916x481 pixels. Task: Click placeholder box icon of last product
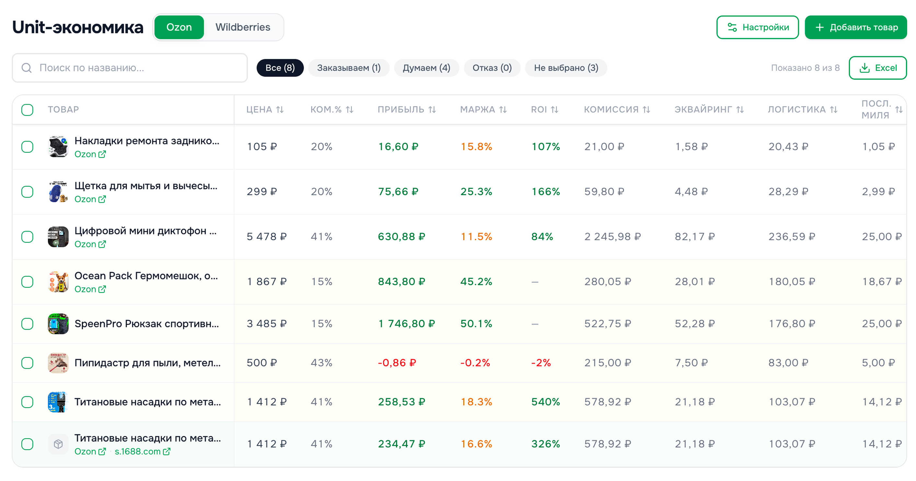pyautogui.click(x=58, y=444)
